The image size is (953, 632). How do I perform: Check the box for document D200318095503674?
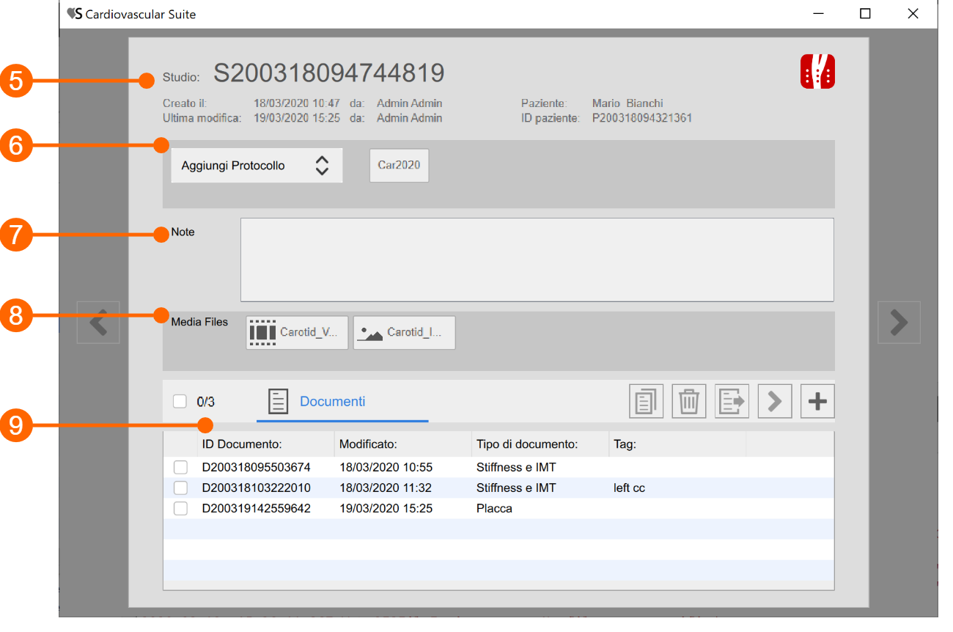coord(180,467)
